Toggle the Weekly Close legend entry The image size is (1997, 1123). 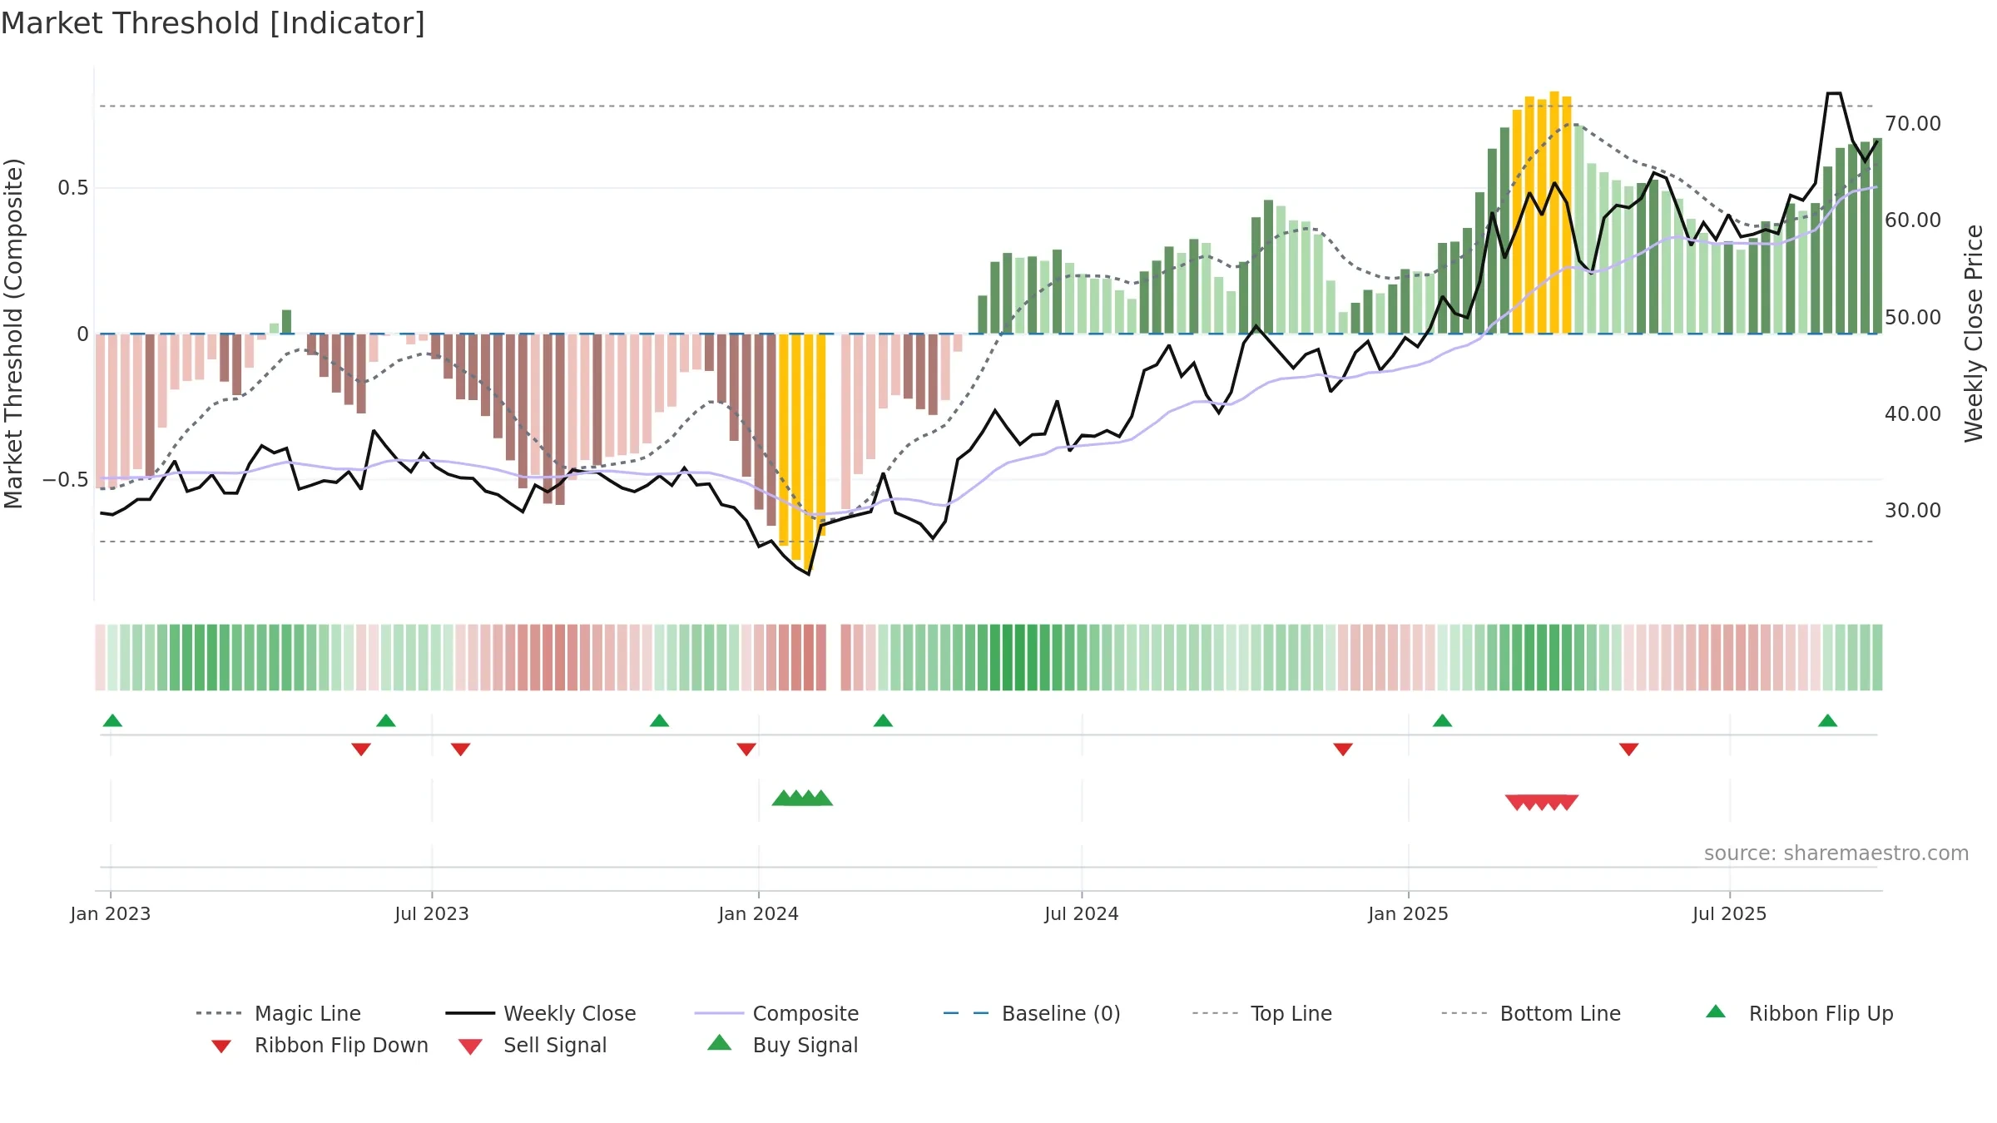pos(541,1013)
